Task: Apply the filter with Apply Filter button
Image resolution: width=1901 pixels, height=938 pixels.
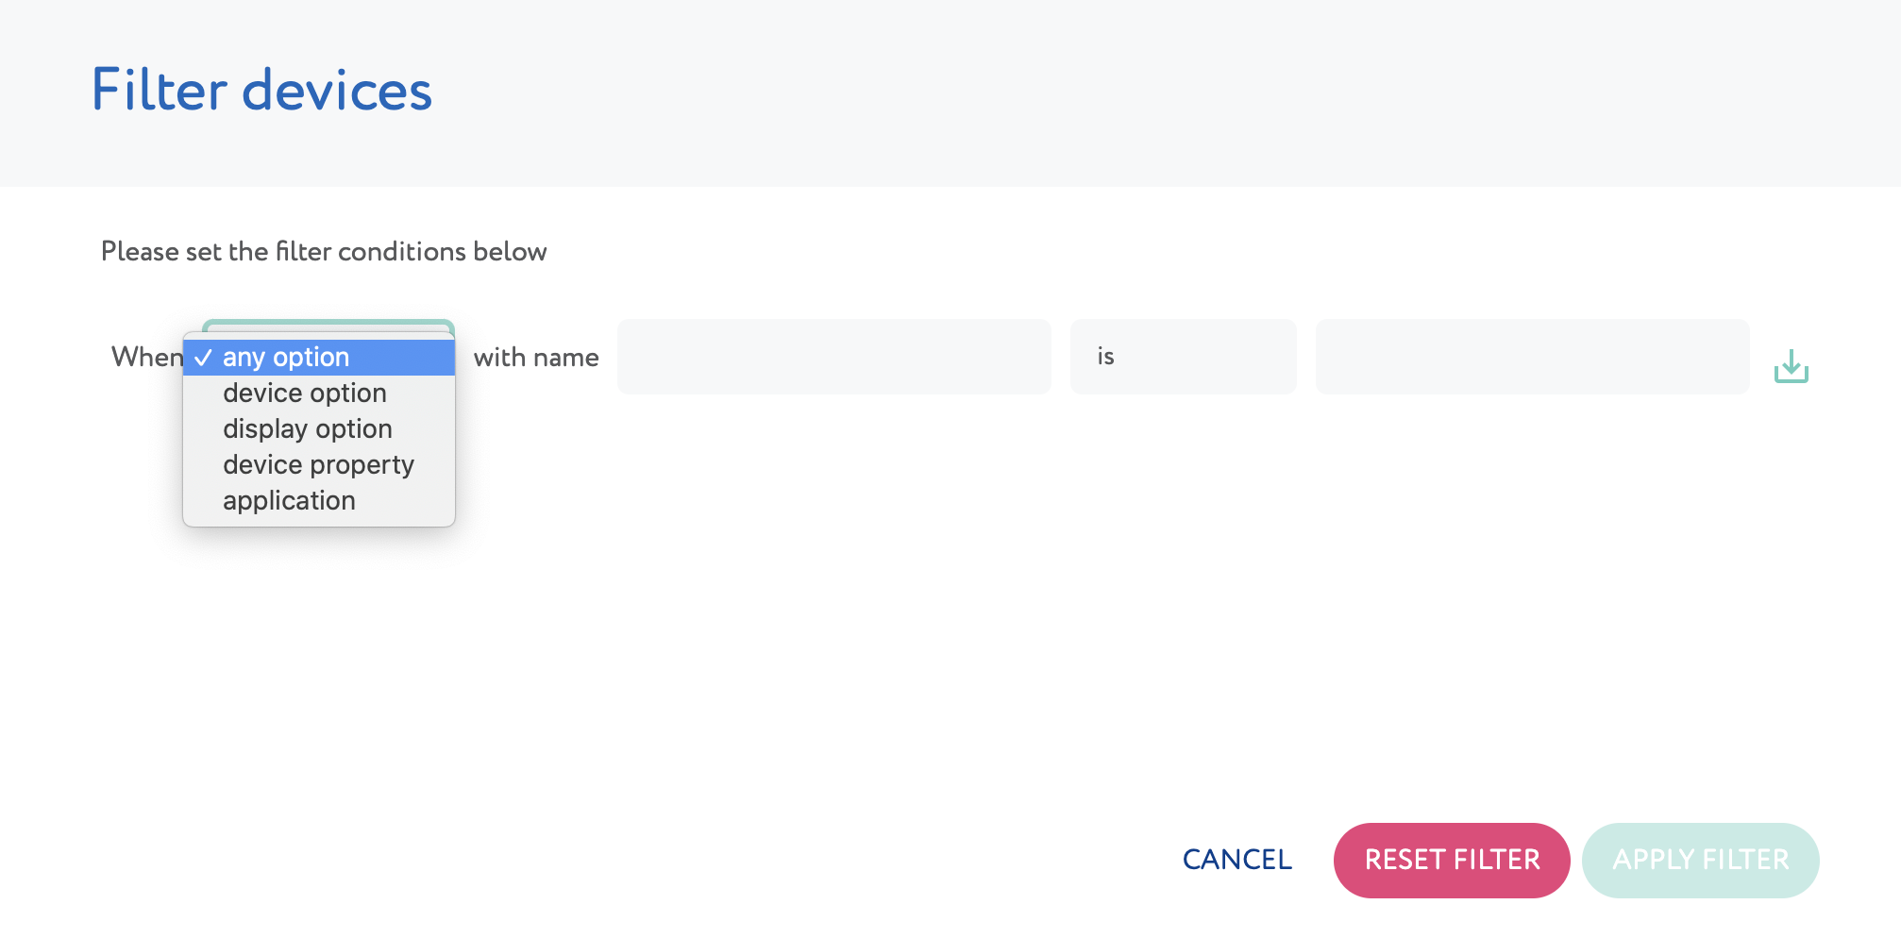Action: coord(1700,860)
